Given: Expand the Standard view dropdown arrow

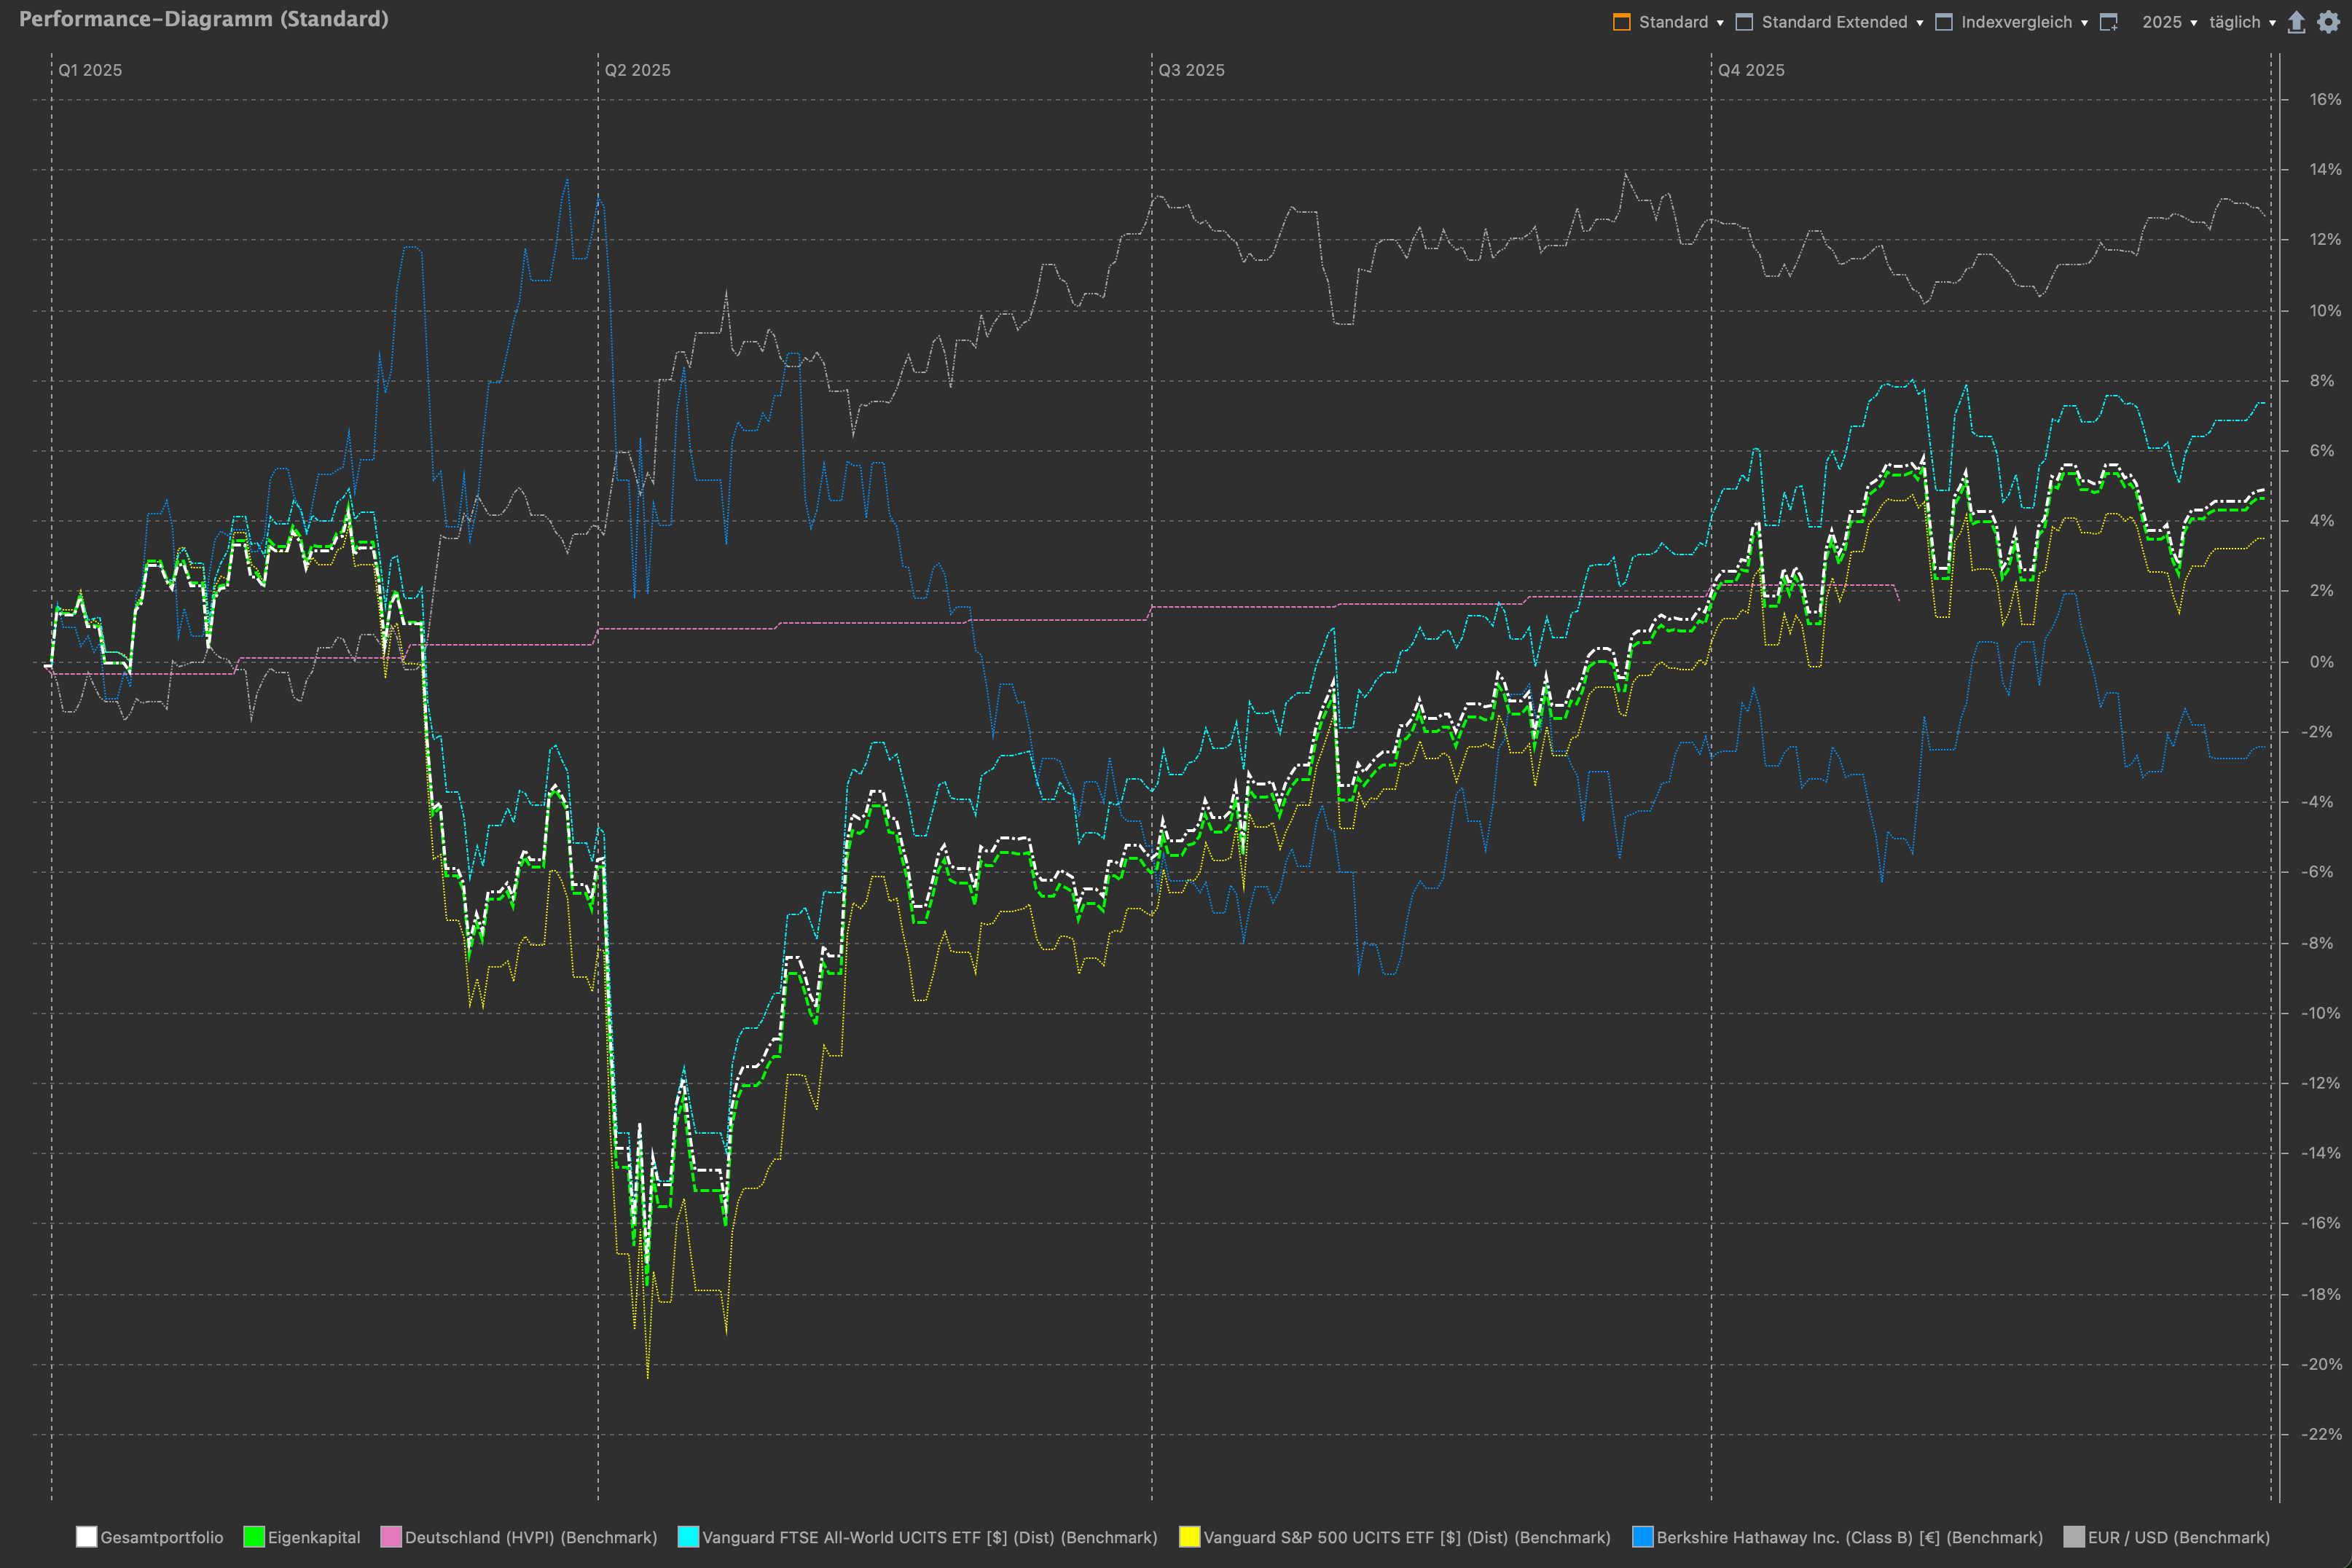Looking at the screenshot, I should (x=1720, y=23).
